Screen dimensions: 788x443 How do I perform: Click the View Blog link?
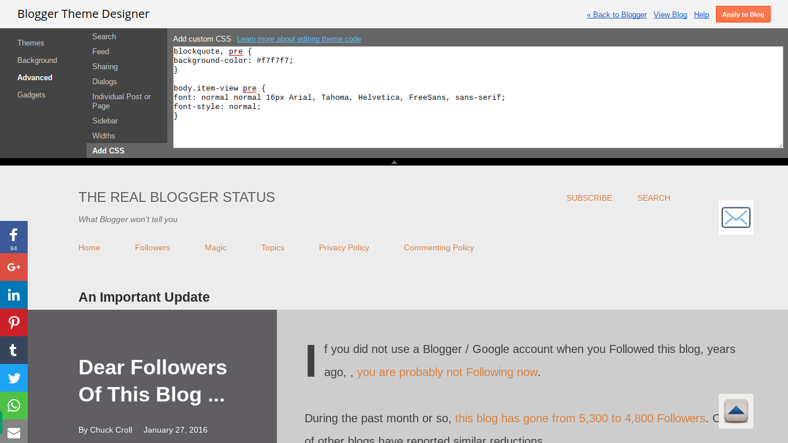tap(670, 14)
